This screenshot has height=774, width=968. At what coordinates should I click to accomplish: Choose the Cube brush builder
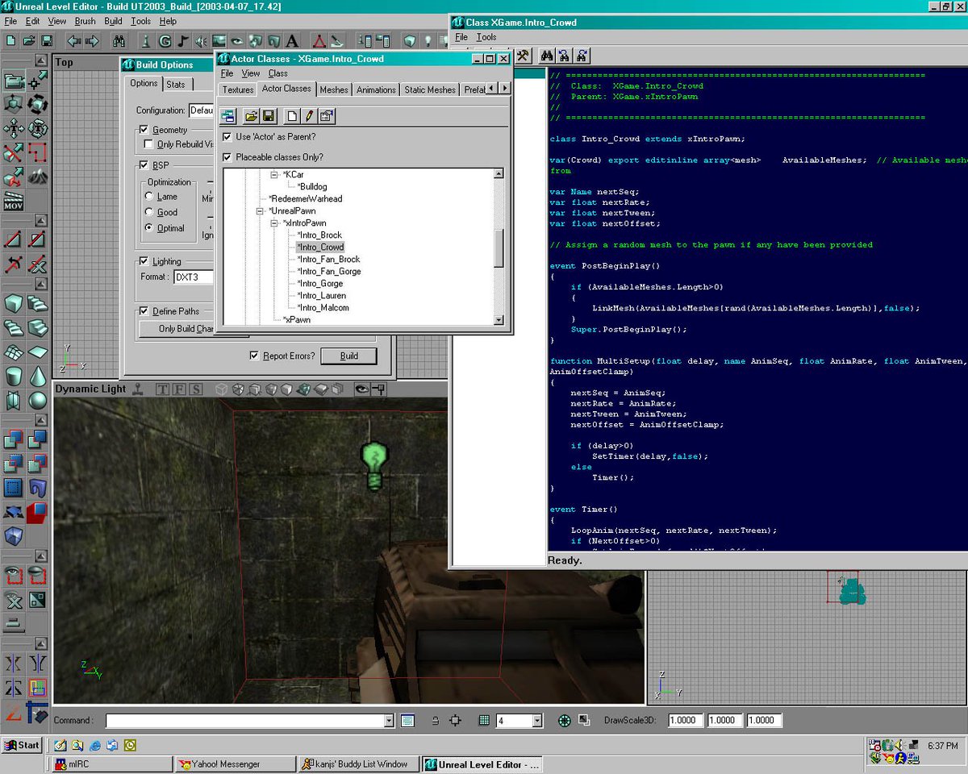click(14, 304)
